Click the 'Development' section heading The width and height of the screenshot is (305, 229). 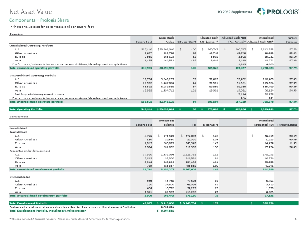pyautogui.click(x=19, y=117)
